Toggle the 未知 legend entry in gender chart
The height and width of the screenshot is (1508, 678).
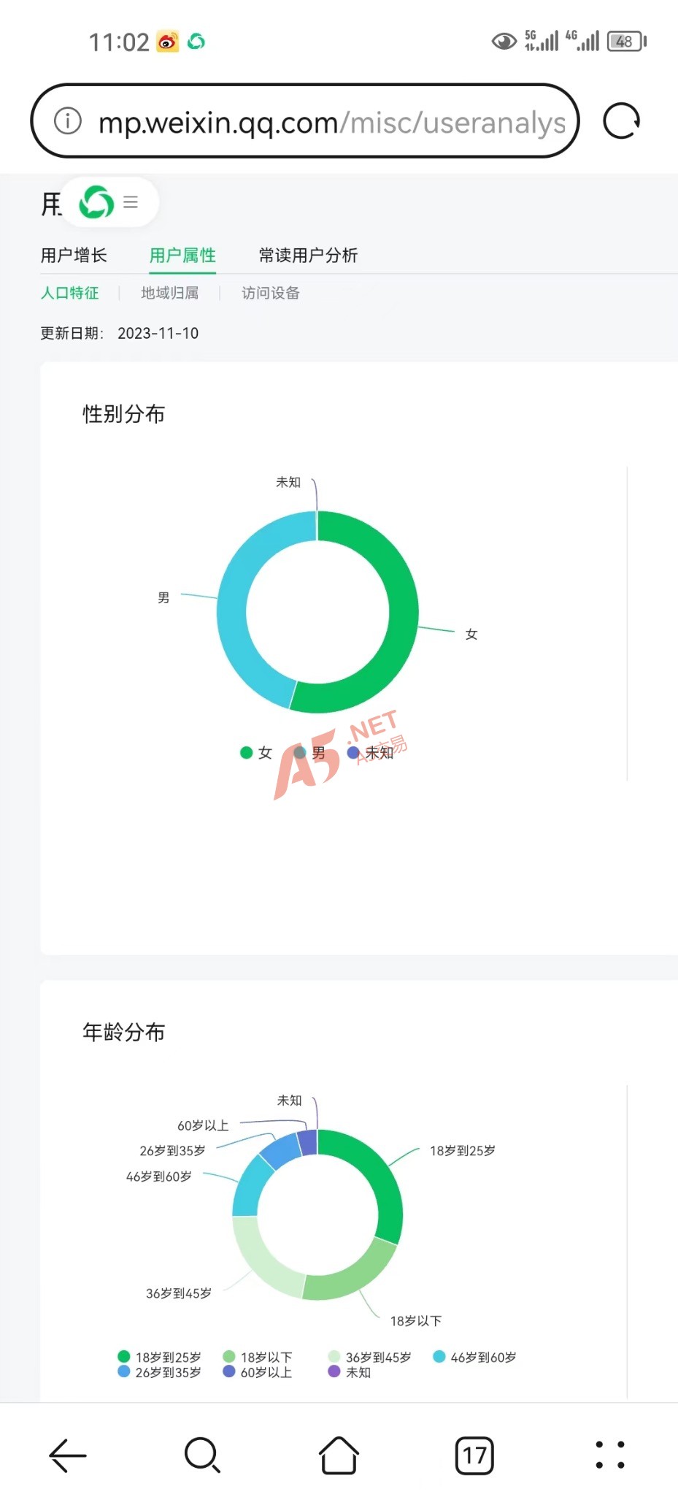[x=371, y=753]
